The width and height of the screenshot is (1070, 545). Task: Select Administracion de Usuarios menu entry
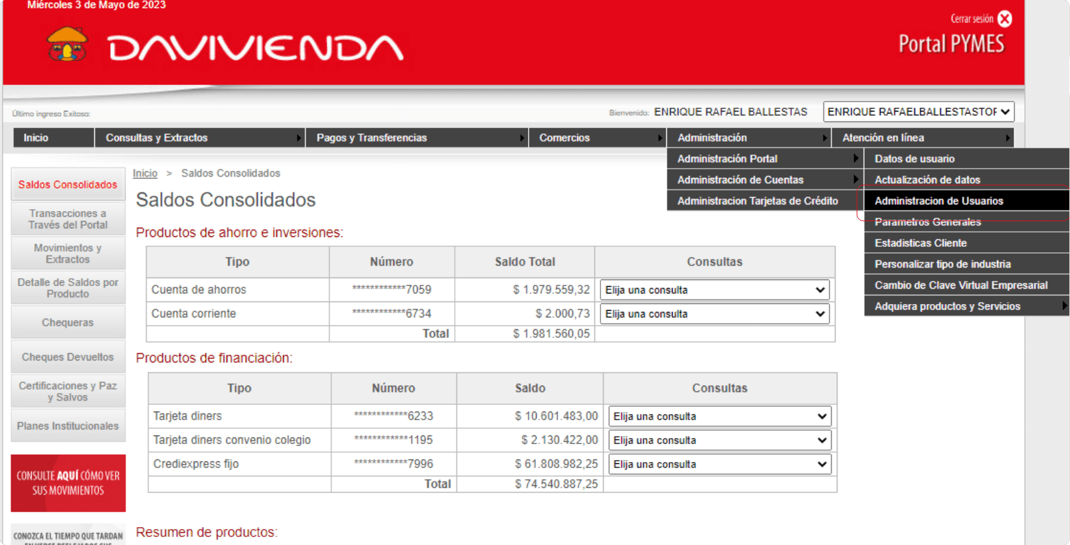938,201
